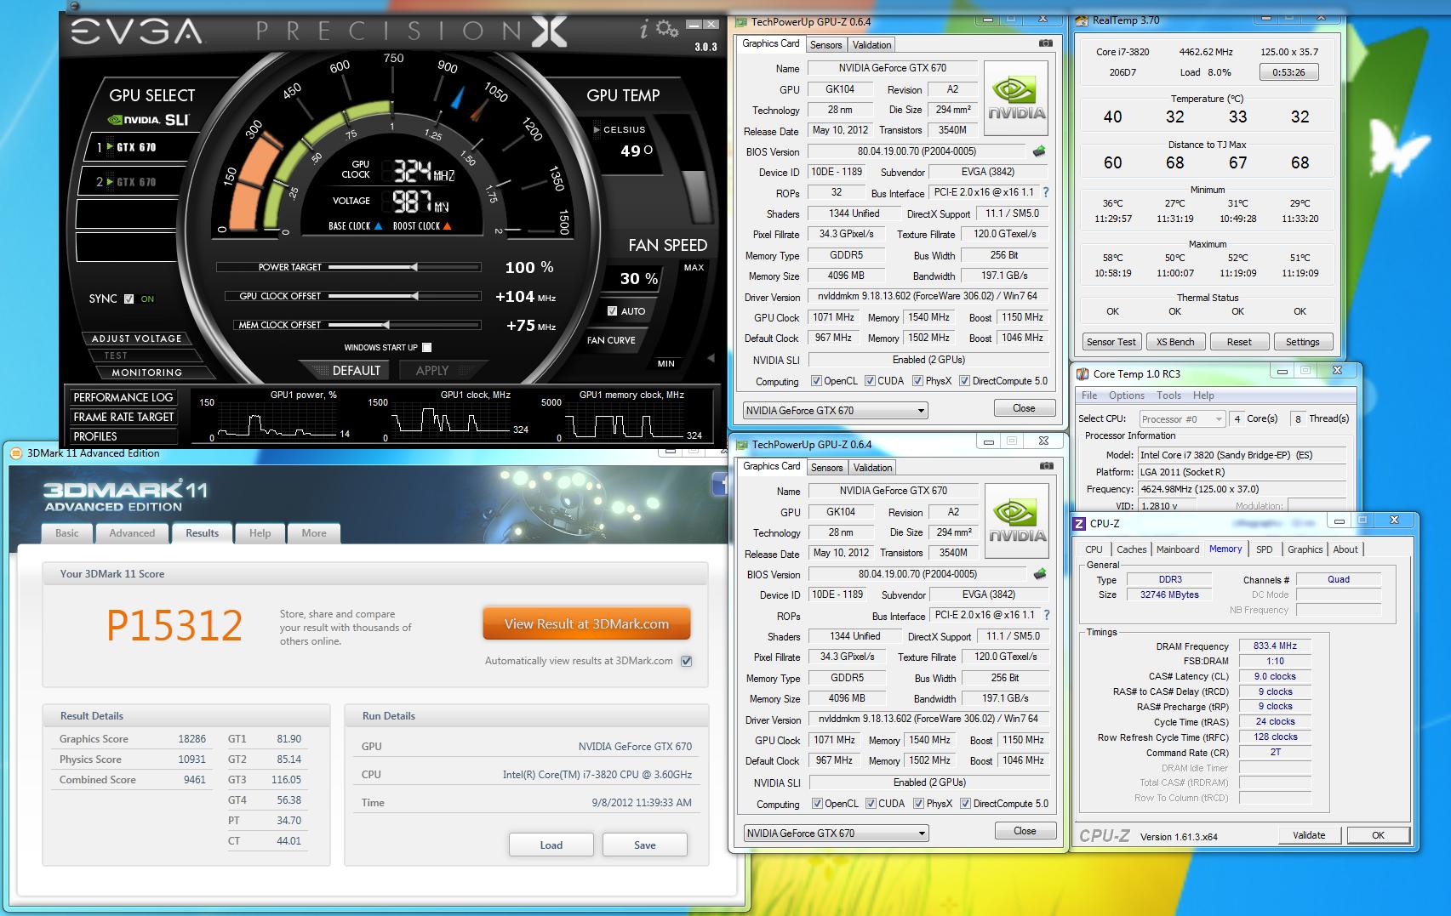
Task: Switch to Sensors tab in upper GPU-Z
Action: point(825,45)
